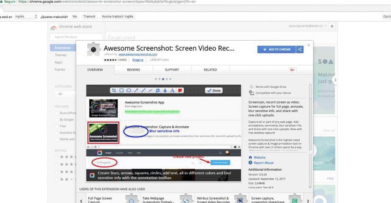Select the arrow tool in the preview toolbar
The width and height of the screenshot is (391, 203).
pyautogui.click(x=136, y=90)
